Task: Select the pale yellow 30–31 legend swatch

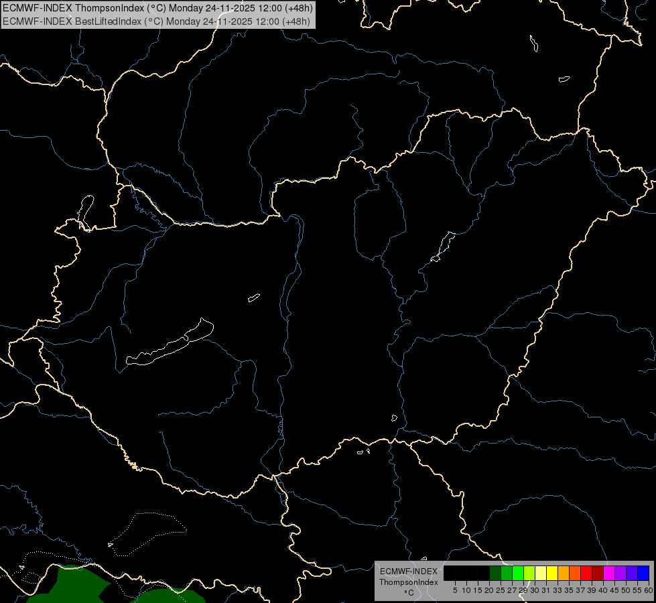Action: pyautogui.click(x=541, y=573)
